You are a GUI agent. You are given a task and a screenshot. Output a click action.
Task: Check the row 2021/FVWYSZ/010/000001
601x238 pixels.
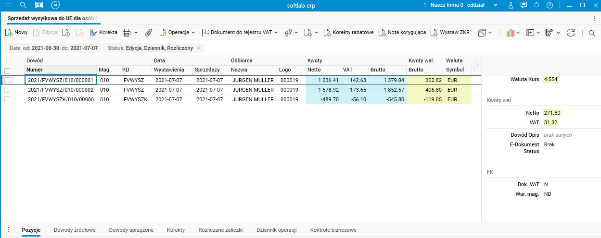[x=7, y=80]
